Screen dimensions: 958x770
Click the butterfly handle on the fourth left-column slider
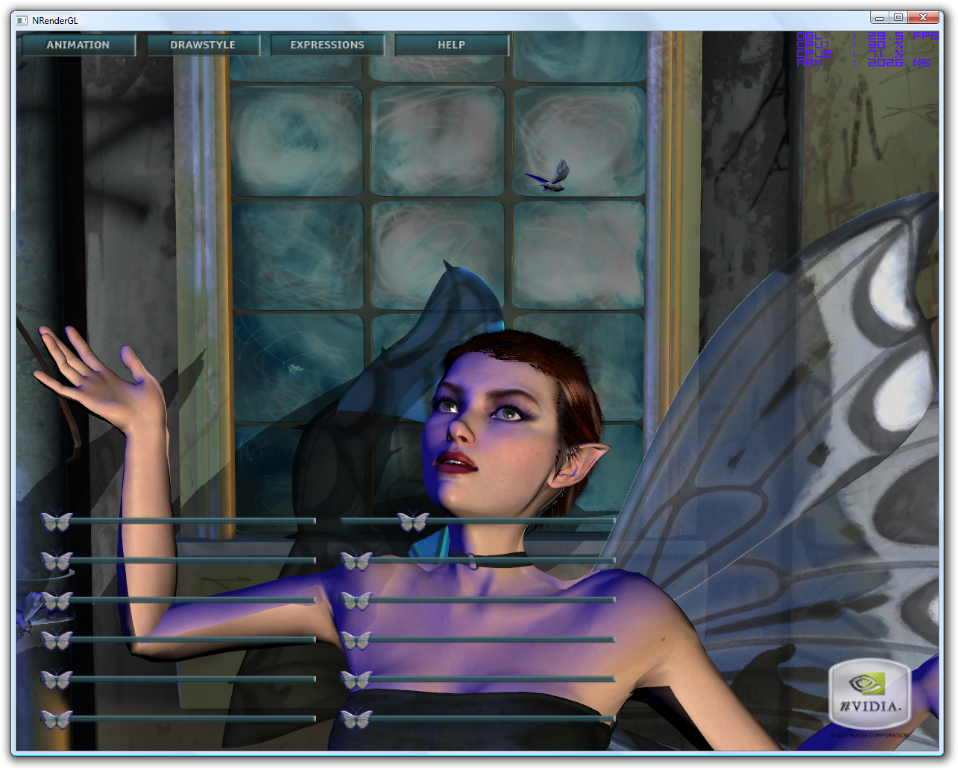[x=57, y=640]
